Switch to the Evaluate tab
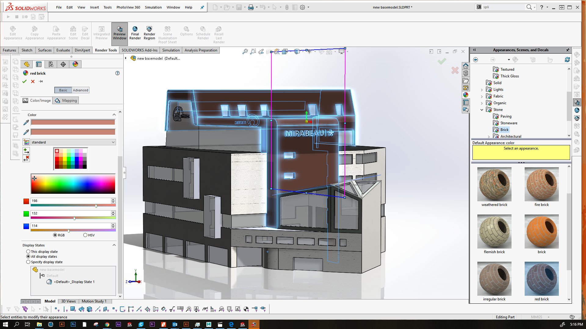 click(63, 50)
